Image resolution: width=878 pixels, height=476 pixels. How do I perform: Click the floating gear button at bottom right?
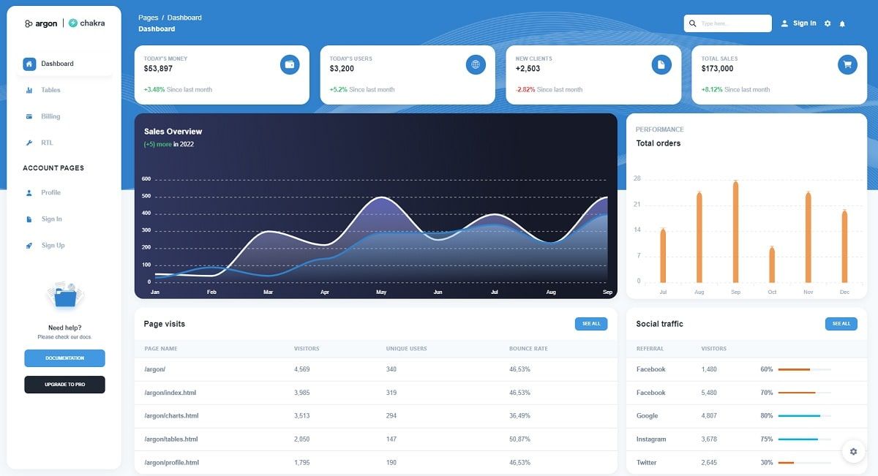coord(853,452)
